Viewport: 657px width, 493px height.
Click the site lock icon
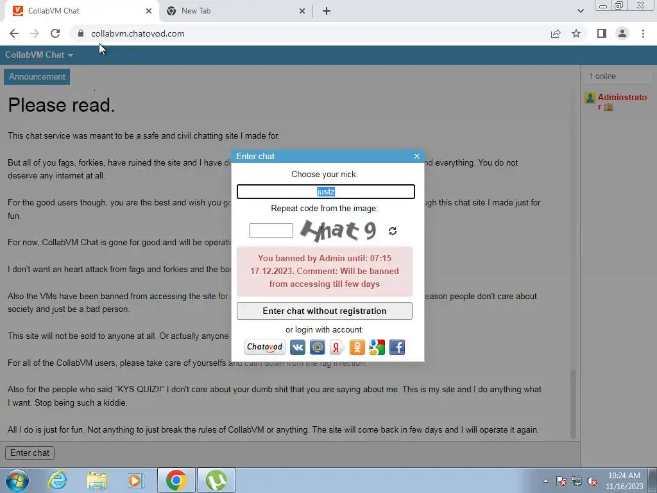pyautogui.click(x=81, y=33)
